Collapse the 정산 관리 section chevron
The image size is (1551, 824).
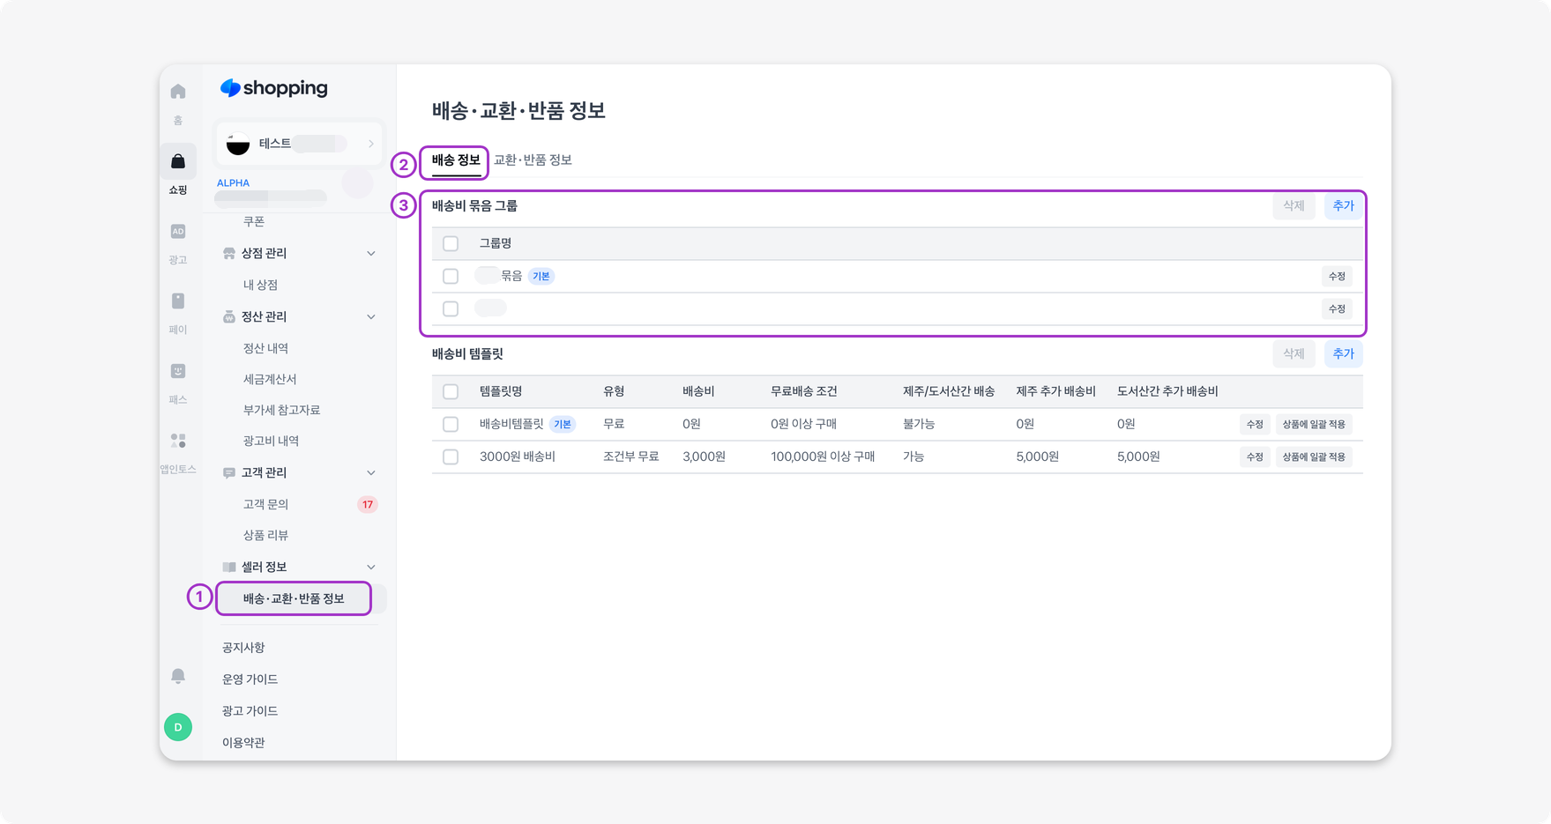(371, 317)
